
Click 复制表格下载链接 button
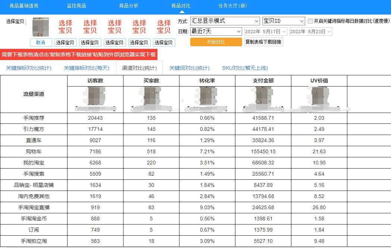(x=263, y=42)
